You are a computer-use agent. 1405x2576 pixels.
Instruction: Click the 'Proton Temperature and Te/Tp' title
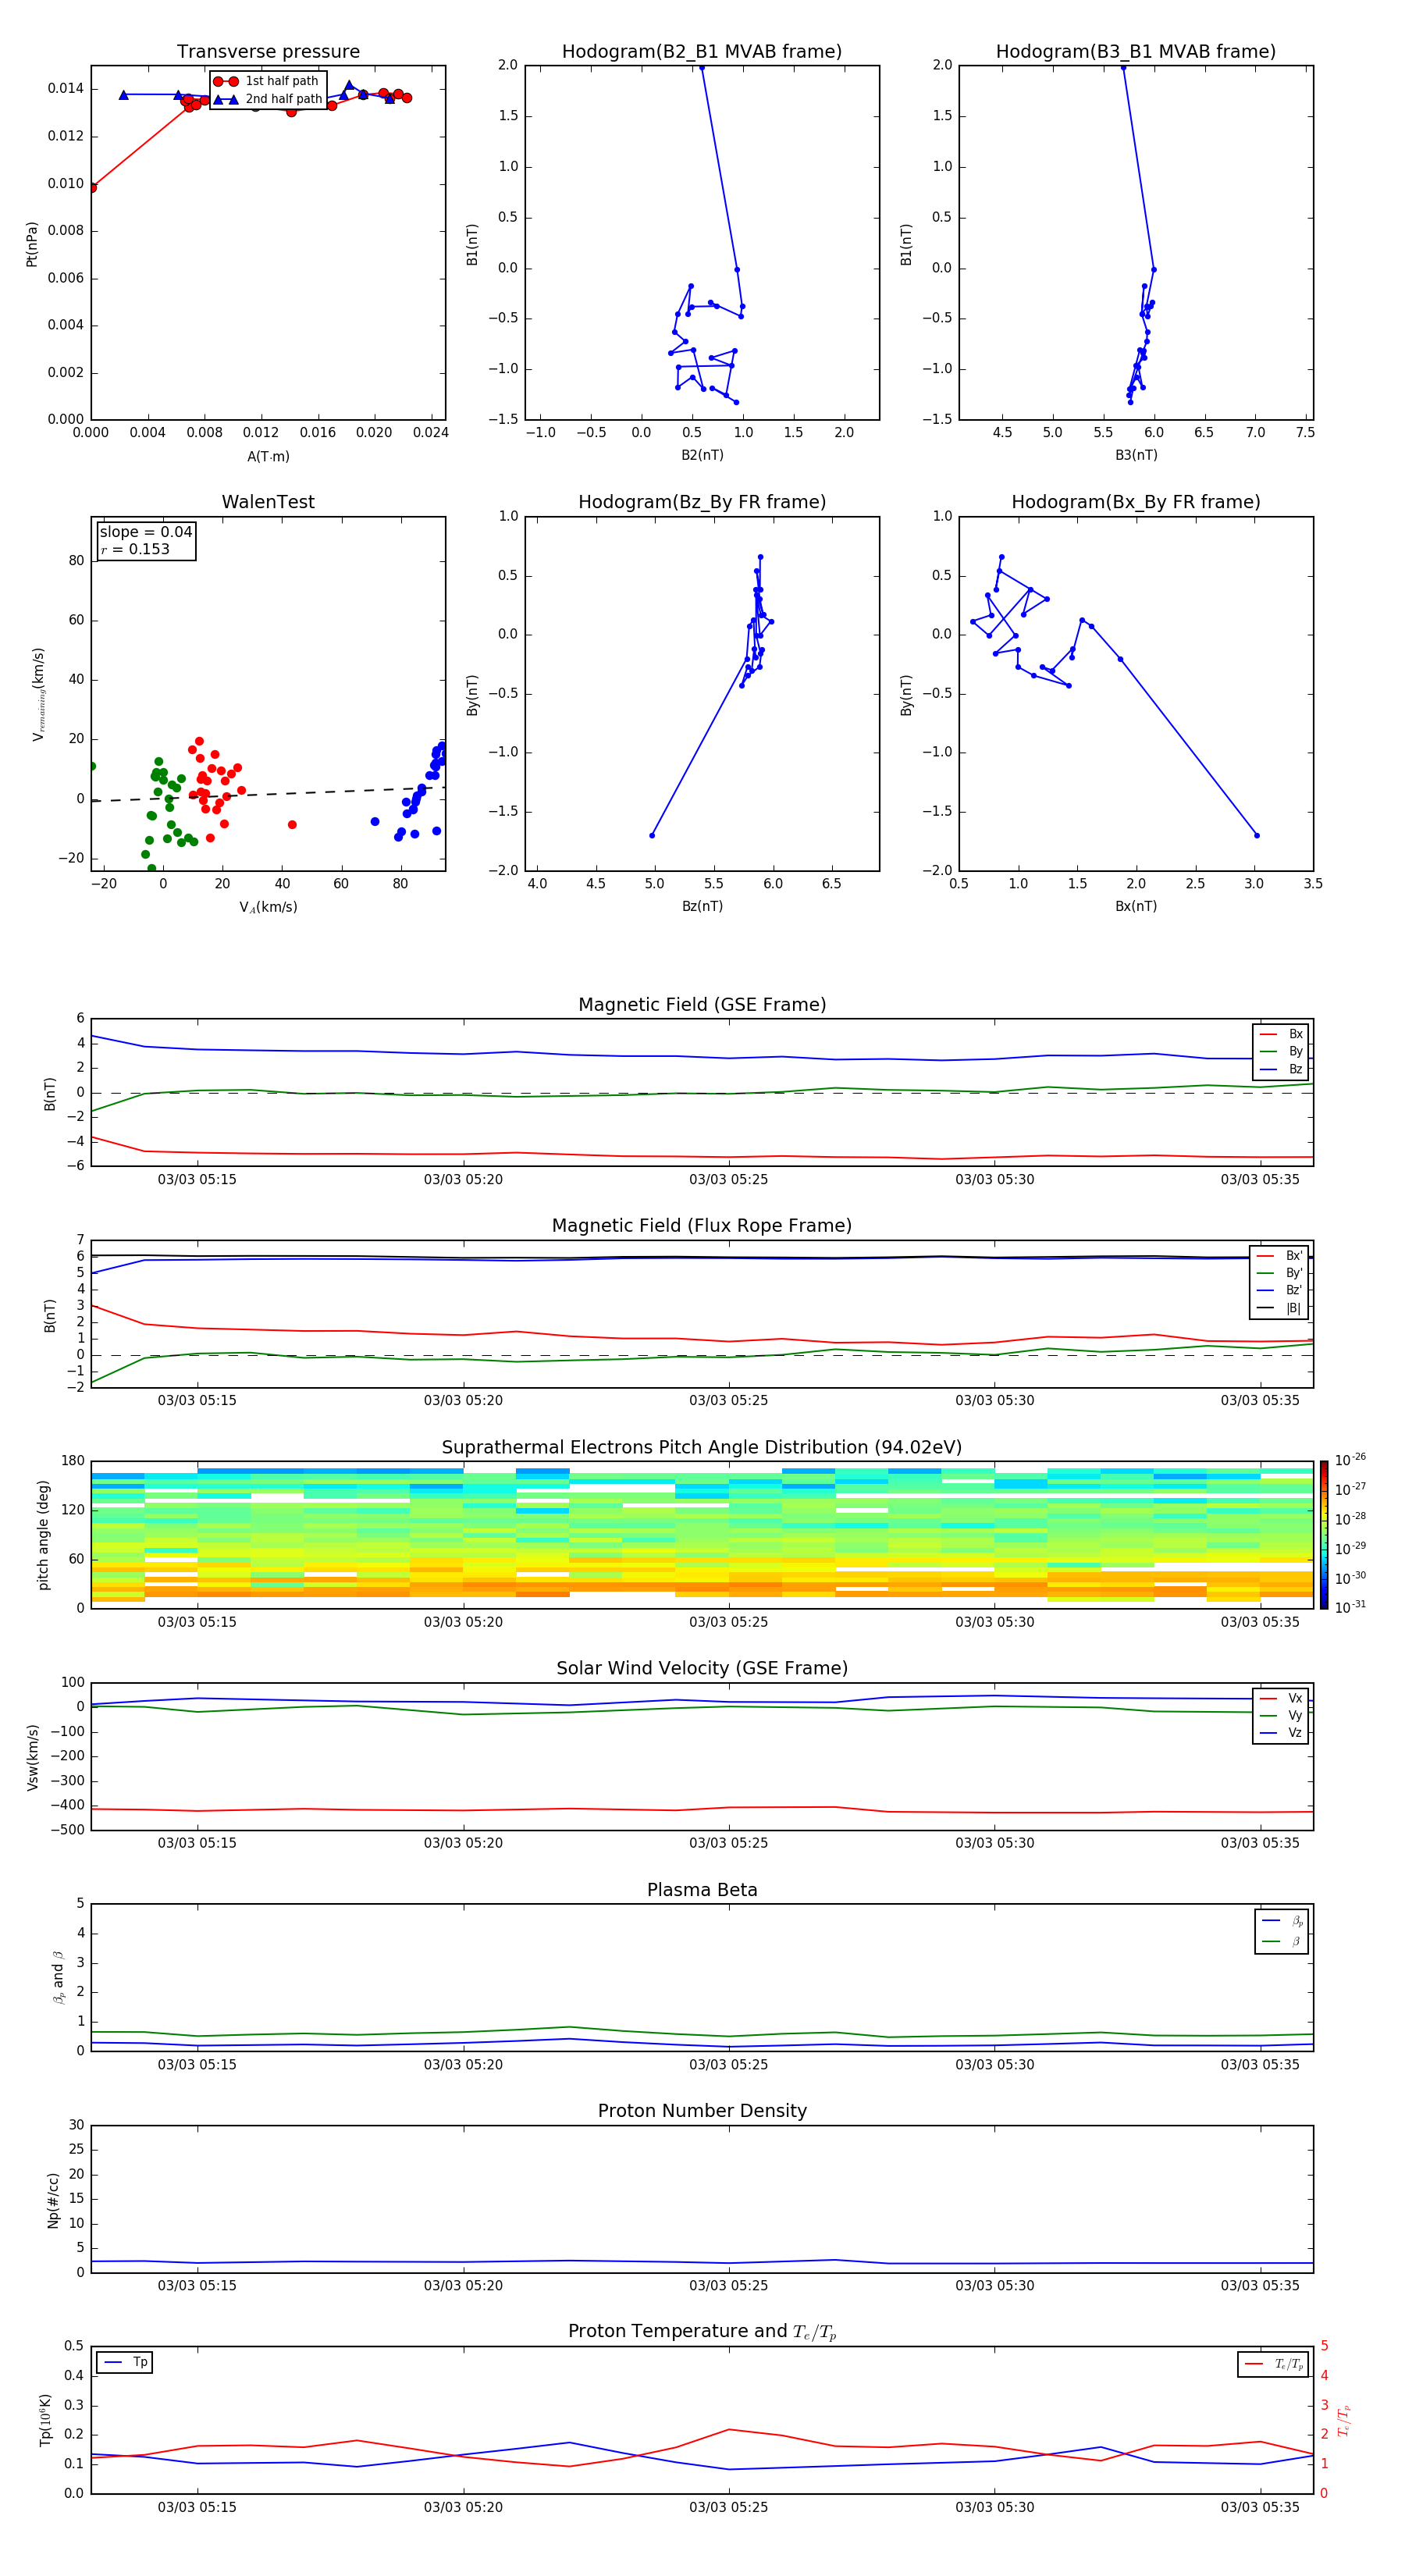click(702, 2331)
